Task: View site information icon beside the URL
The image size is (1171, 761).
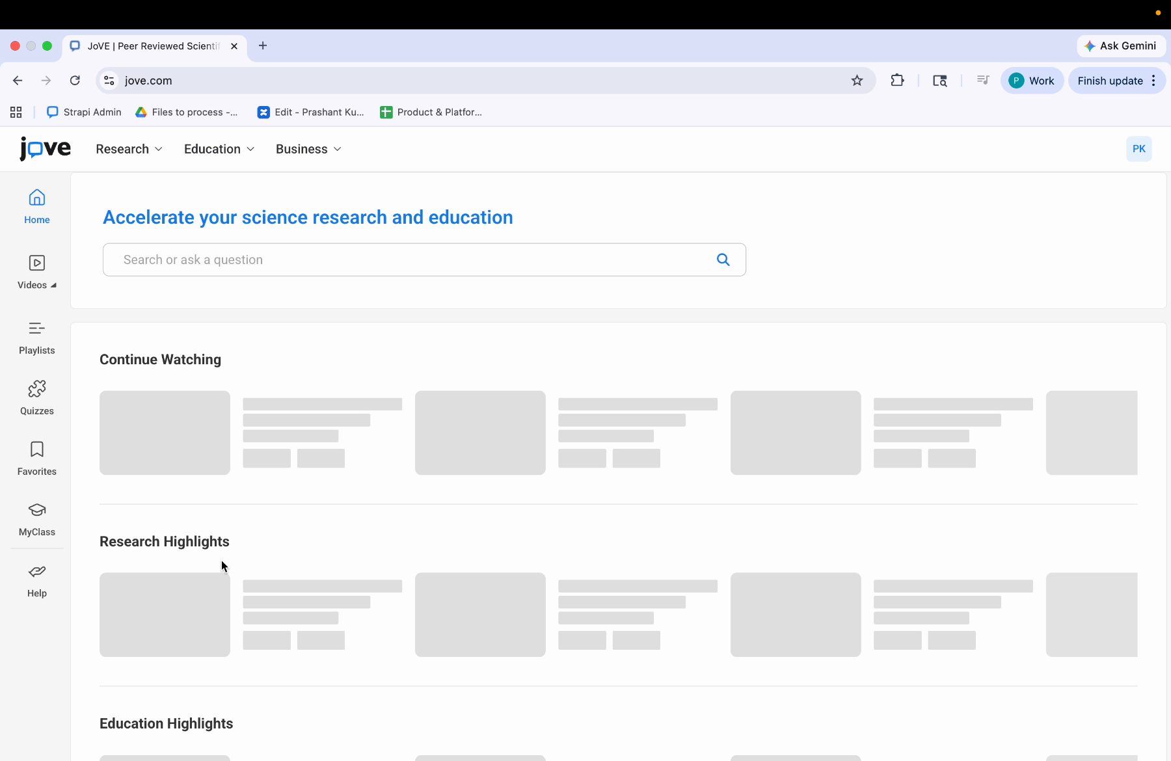Action: click(x=109, y=81)
